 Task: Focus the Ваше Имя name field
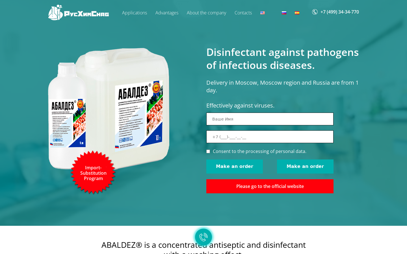pos(270,119)
